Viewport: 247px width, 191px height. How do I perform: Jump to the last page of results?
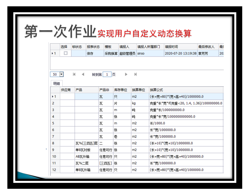coord(135,75)
